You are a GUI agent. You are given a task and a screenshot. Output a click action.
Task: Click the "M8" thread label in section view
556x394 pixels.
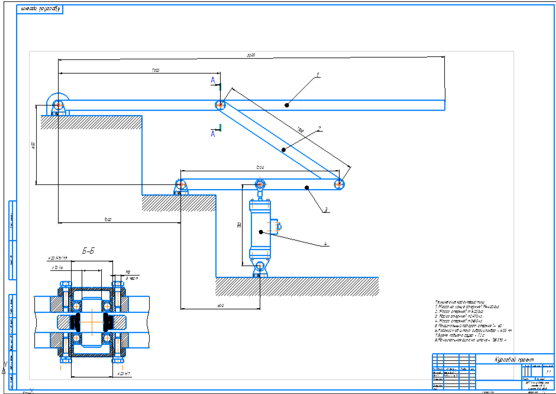point(128,272)
